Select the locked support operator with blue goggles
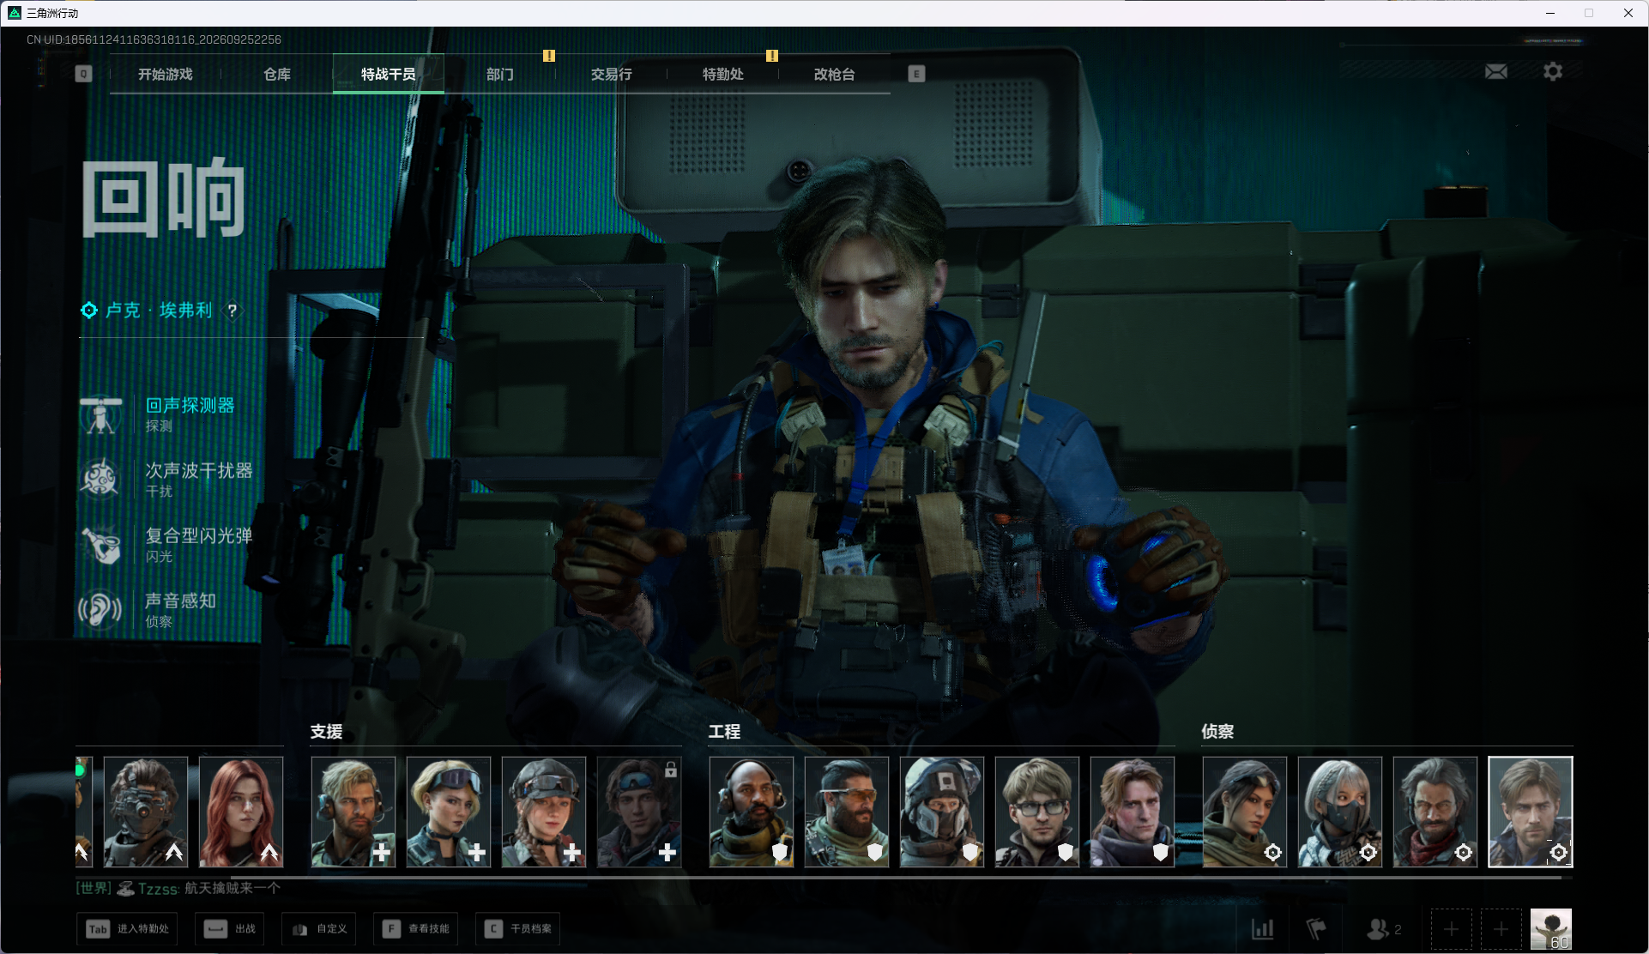1649x954 pixels. [639, 812]
